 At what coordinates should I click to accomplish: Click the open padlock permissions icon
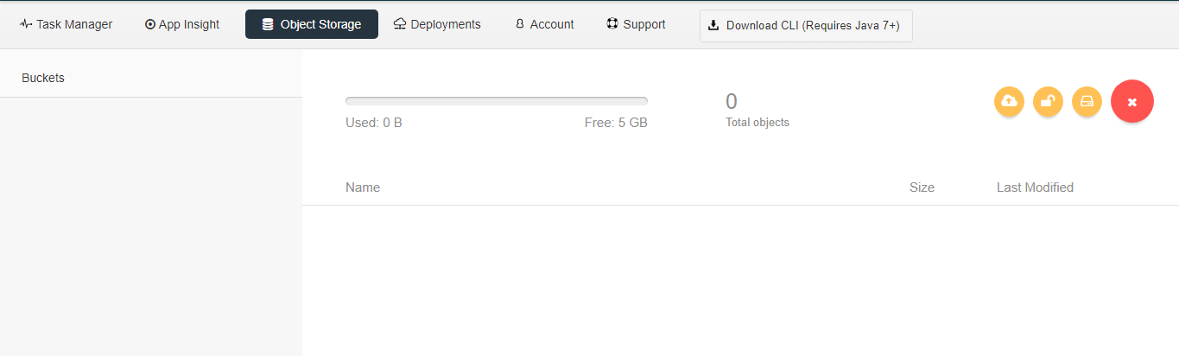1048,102
